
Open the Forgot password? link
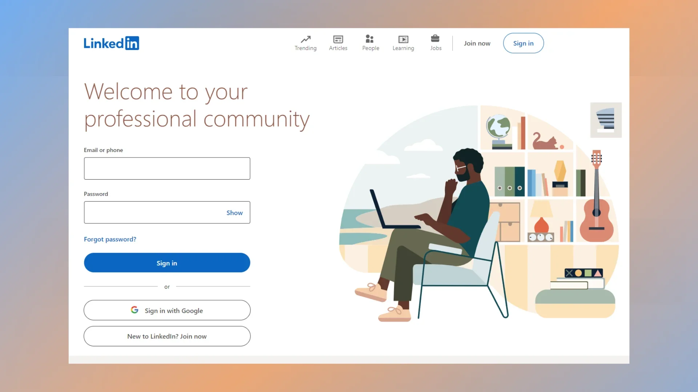point(110,239)
